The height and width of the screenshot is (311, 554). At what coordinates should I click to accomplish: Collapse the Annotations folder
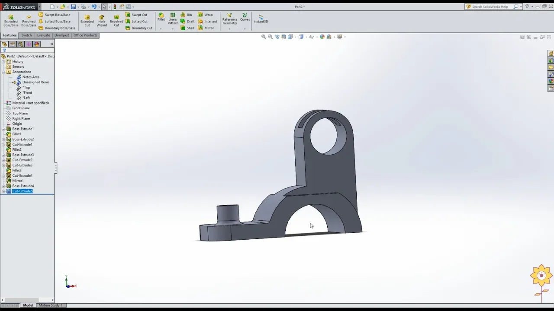(x=3, y=72)
